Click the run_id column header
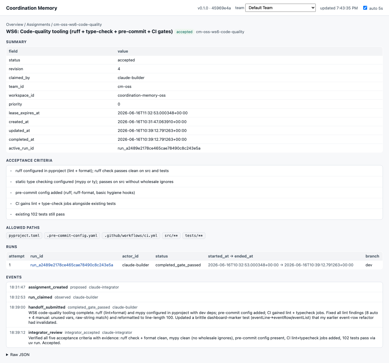Screen dimensions: 389x363 (x=36, y=256)
